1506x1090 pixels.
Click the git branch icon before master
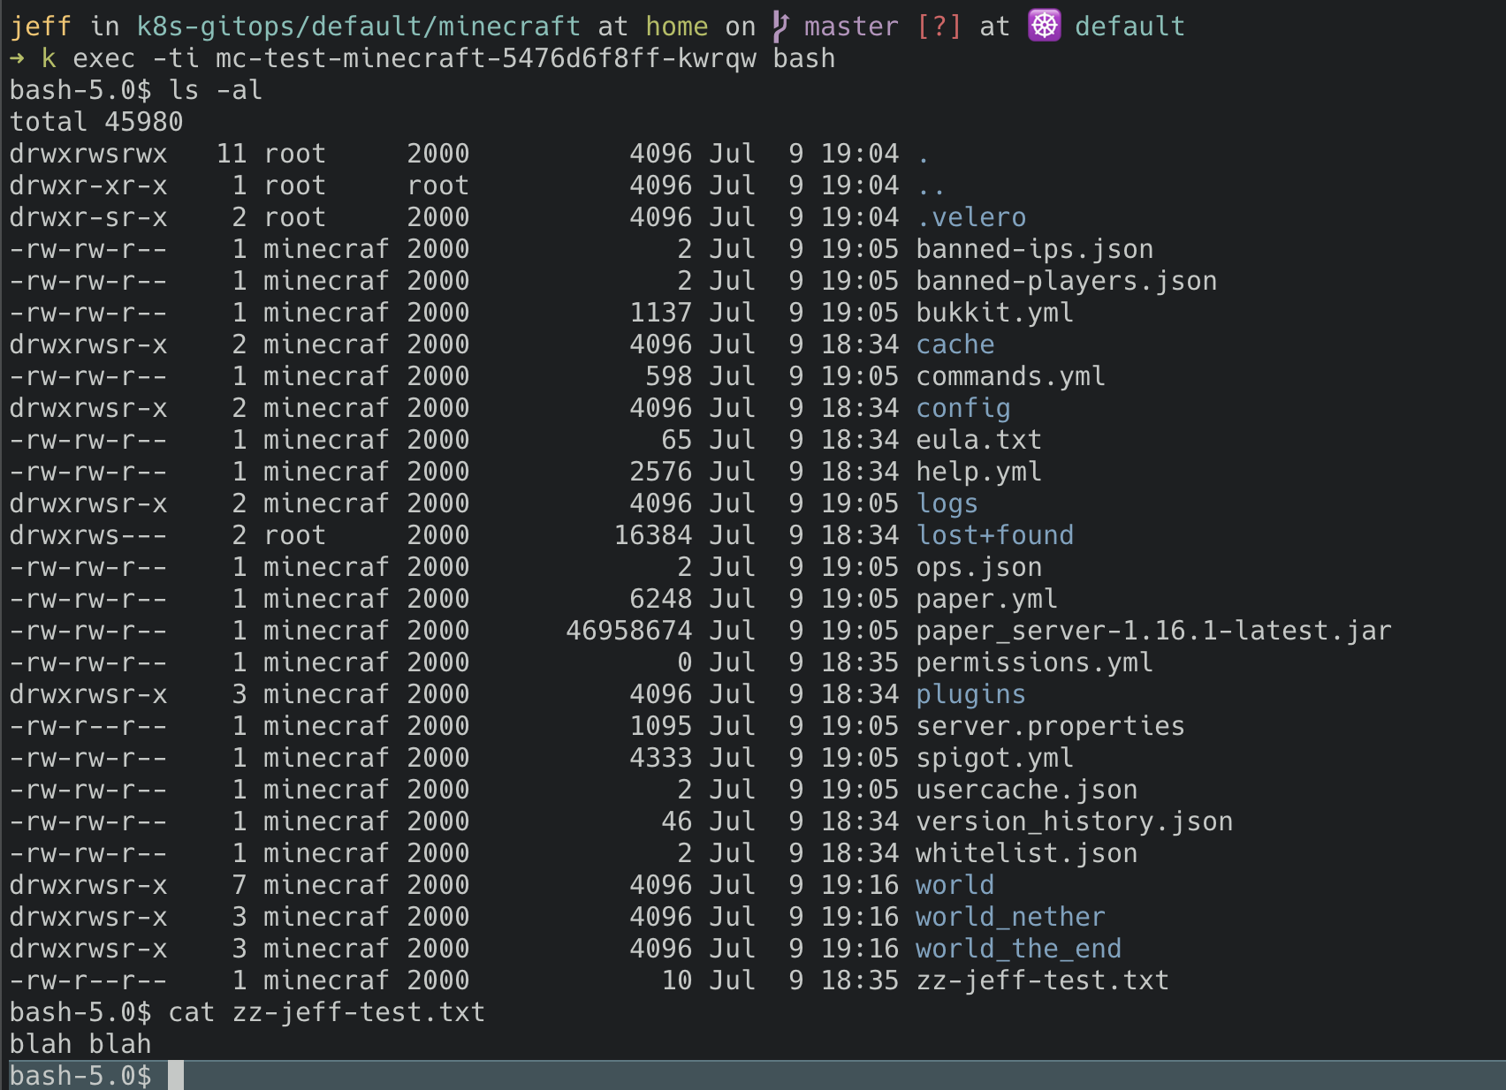coord(783,26)
